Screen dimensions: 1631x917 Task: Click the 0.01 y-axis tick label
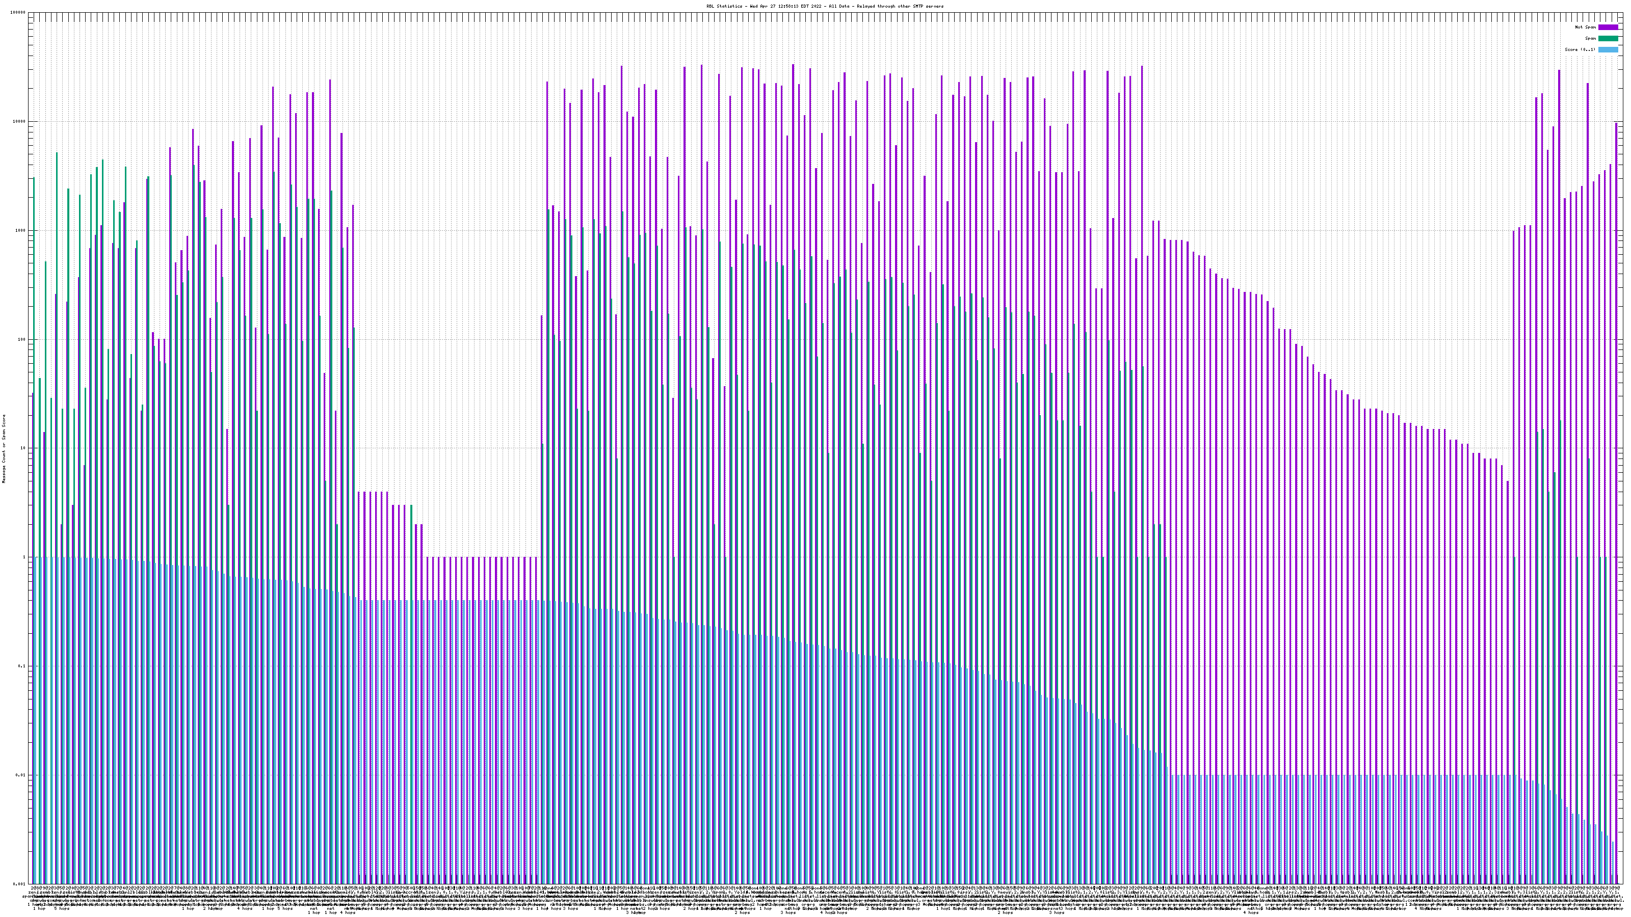point(21,774)
